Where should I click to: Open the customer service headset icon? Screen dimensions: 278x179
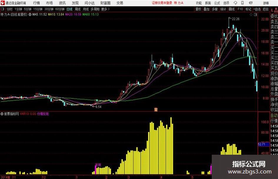tap(235, 3)
